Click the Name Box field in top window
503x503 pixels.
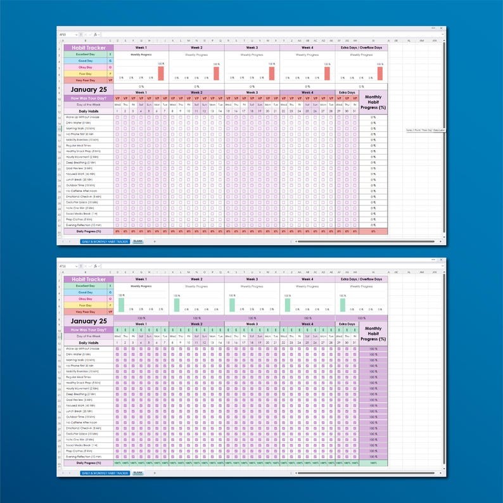(x=67, y=34)
